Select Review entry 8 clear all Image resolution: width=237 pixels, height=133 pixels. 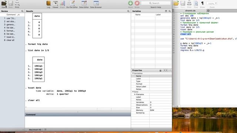tap(12, 40)
